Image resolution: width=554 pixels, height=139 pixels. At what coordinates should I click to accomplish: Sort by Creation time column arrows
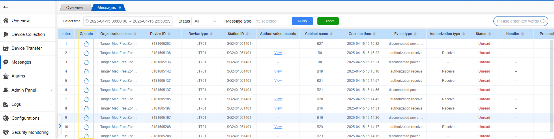click(x=374, y=34)
